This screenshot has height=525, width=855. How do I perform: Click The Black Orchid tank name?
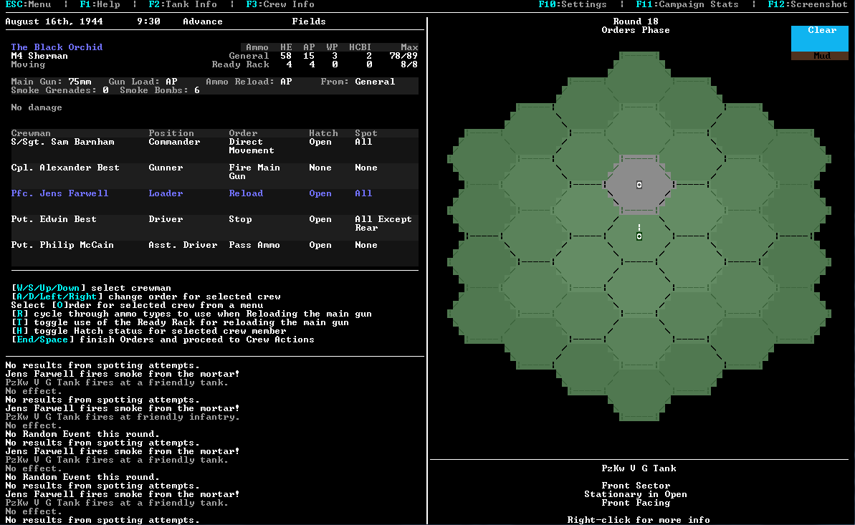[x=57, y=47]
